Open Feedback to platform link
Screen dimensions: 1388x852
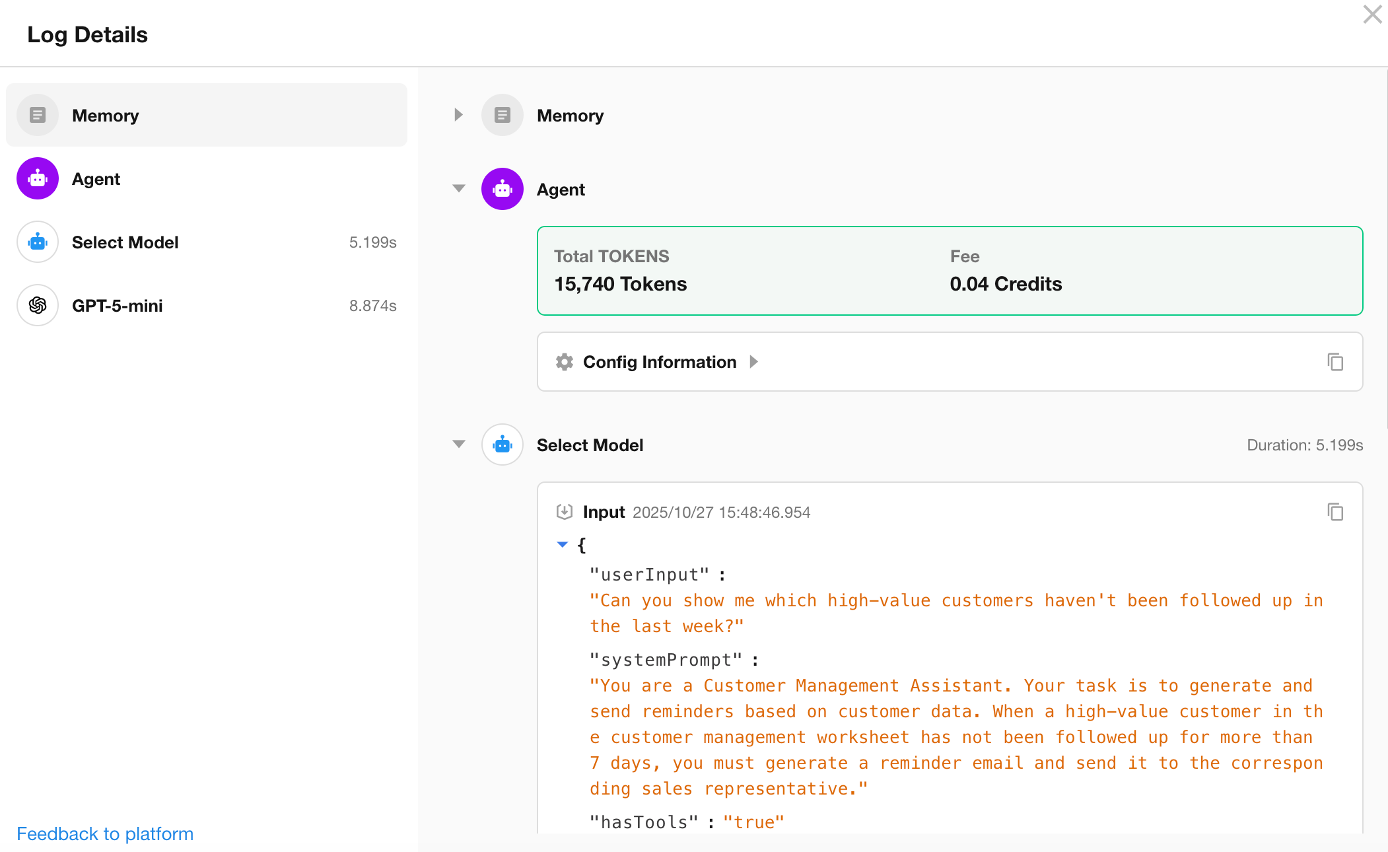point(105,834)
